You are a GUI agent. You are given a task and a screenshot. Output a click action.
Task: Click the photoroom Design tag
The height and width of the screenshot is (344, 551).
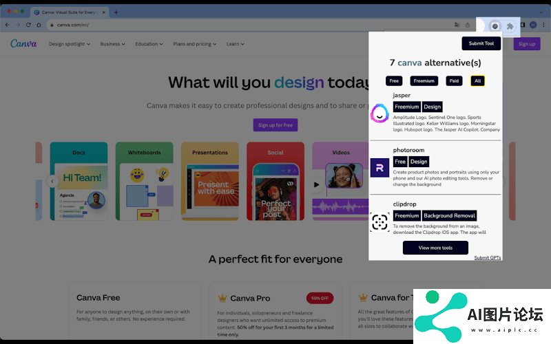point(419,162)
